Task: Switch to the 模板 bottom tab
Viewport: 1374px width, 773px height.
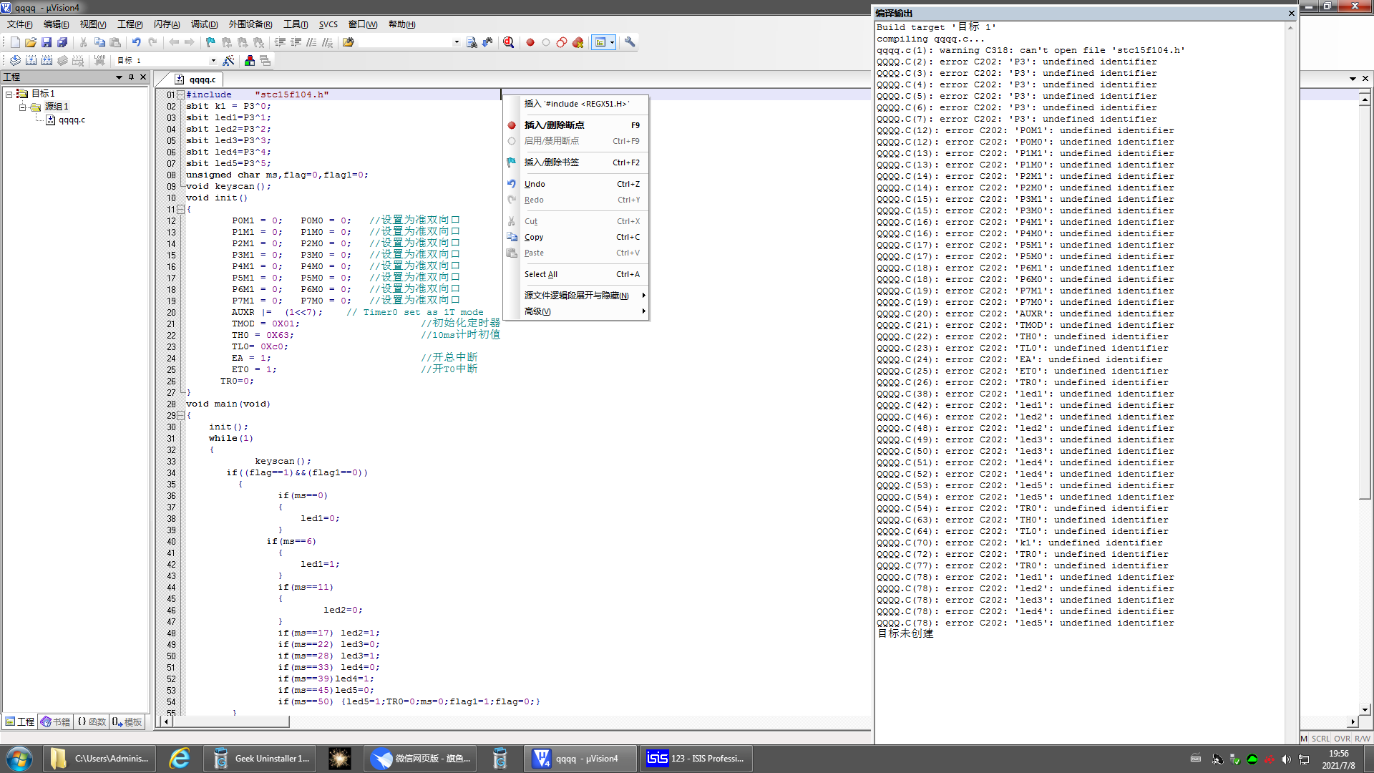Action: point(127,721)
